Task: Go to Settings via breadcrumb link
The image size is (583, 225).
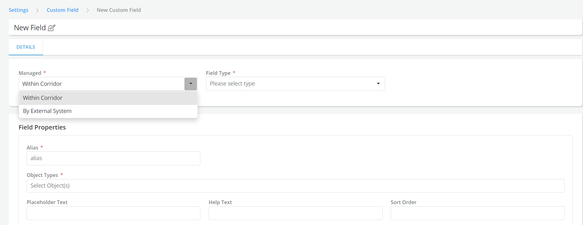Action: point(18,10)
